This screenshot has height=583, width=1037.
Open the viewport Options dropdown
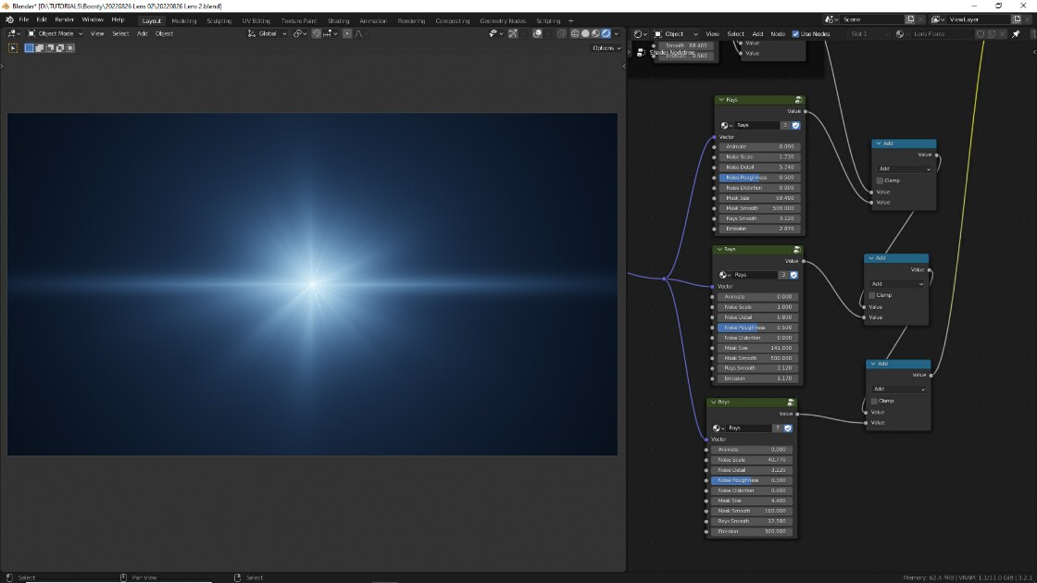click(606, 48)
